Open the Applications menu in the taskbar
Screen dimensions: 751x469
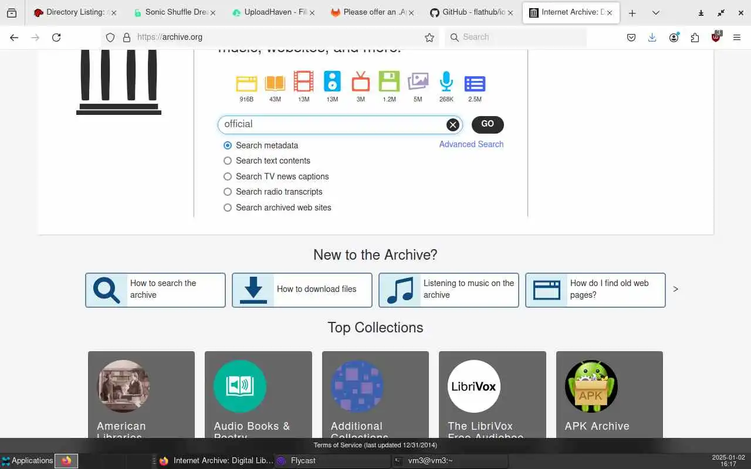tap(27, 461)
